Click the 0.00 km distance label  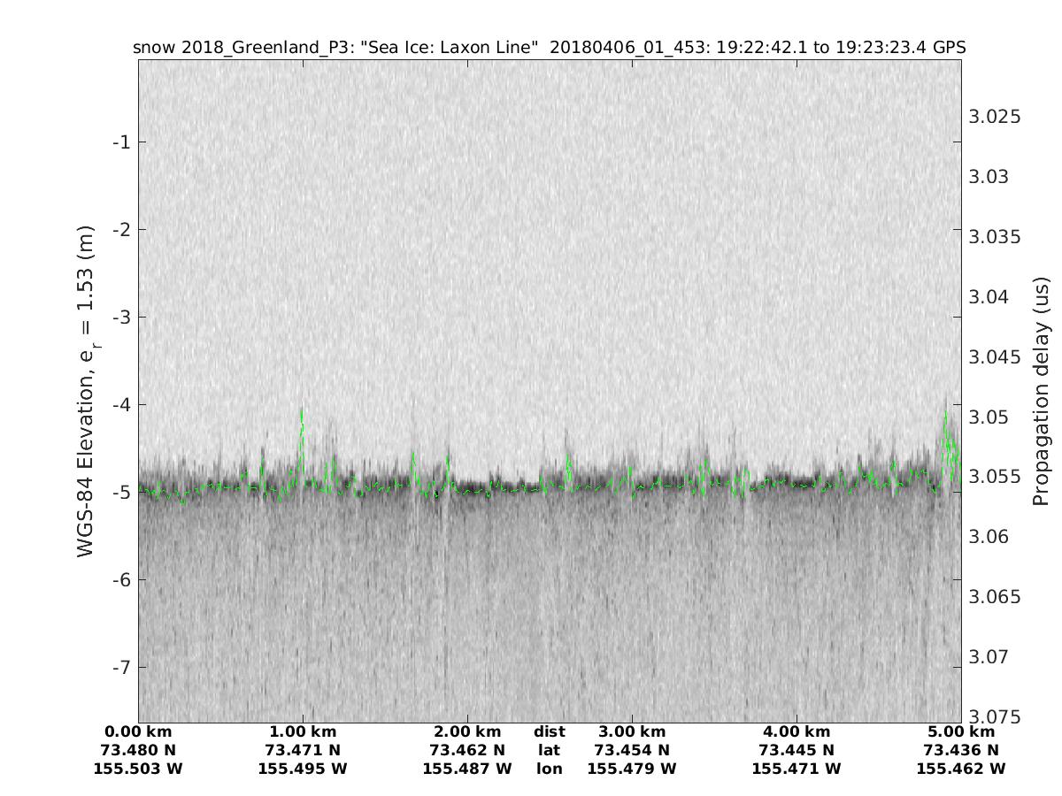click(138, 732)
